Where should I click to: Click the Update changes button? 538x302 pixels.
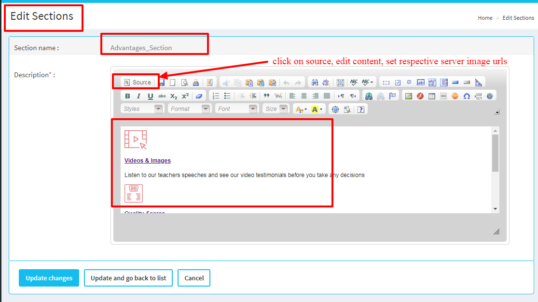pos(49,278)
